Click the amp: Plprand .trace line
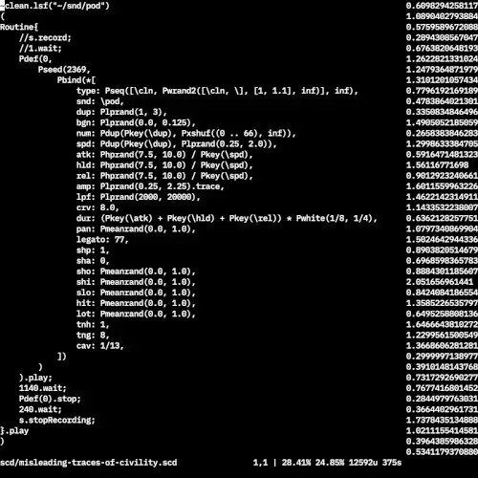This screenshot has width=478, height=478. click(150, 186)
